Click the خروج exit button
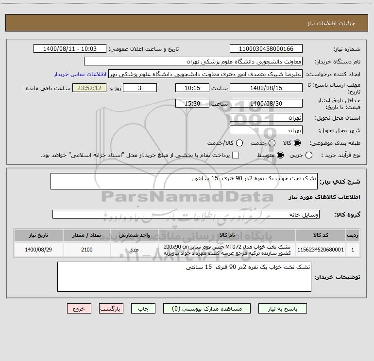The width and height of the screenshot is (374, 361). [x=79, y=308]
